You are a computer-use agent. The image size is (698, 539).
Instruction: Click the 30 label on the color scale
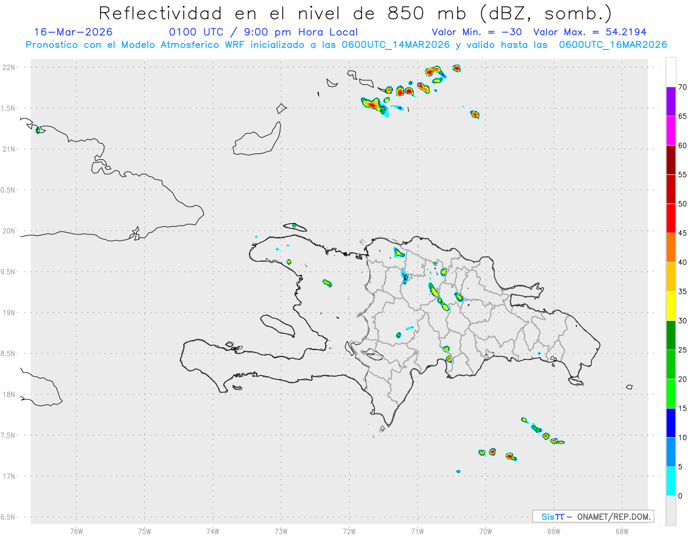pyautogui.click(x=683, y=320)
